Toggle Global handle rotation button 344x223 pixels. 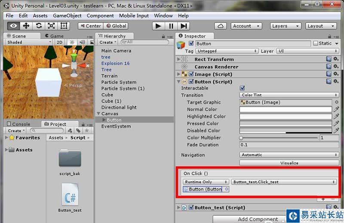tap(116, 26)
